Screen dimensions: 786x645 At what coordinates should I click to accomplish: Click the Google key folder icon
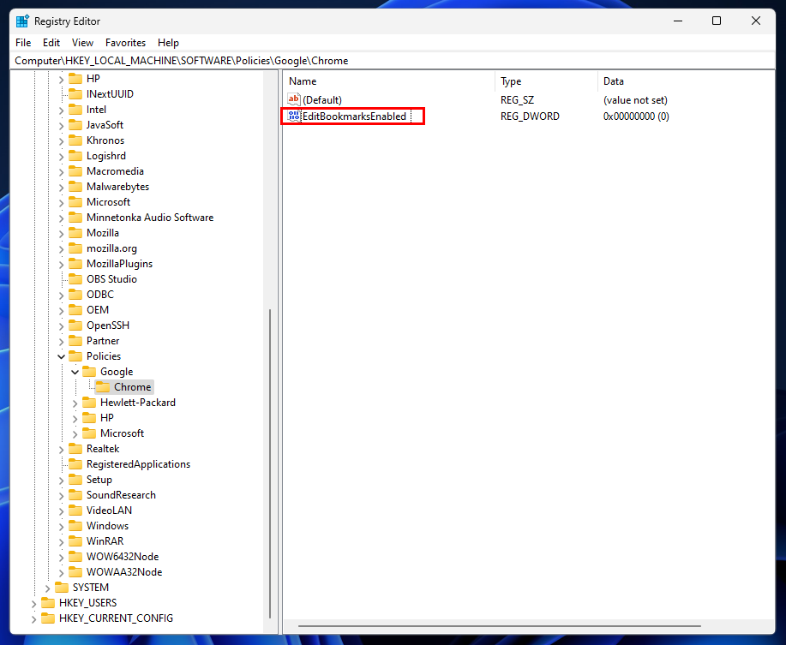[x=89, y=371]
